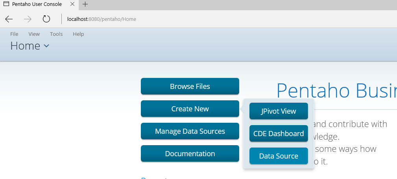The height and width of the screenshot is (179, 397).
Task: Open Manage Data Sources
Action: point(190,131)
